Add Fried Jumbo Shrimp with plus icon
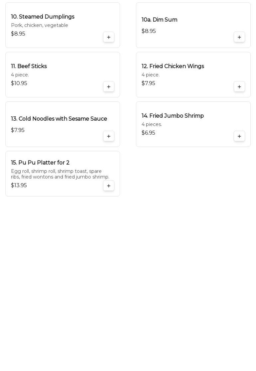 click(239, 136)
